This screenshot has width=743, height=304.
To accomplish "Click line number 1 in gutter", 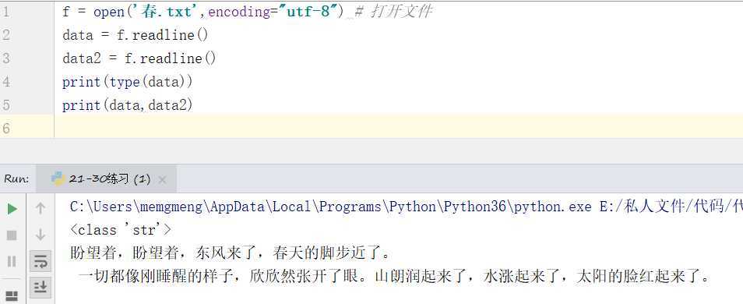I will (5, 12).
